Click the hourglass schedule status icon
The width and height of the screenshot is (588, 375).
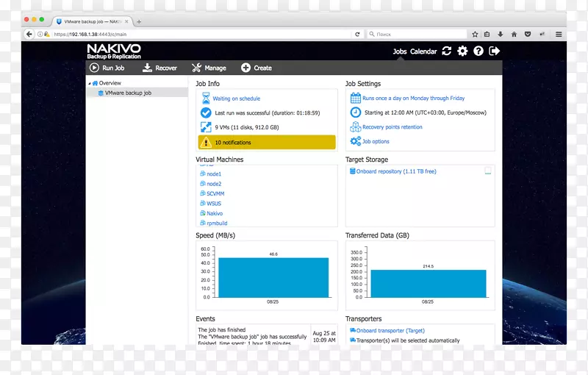[x=206, y=99]
